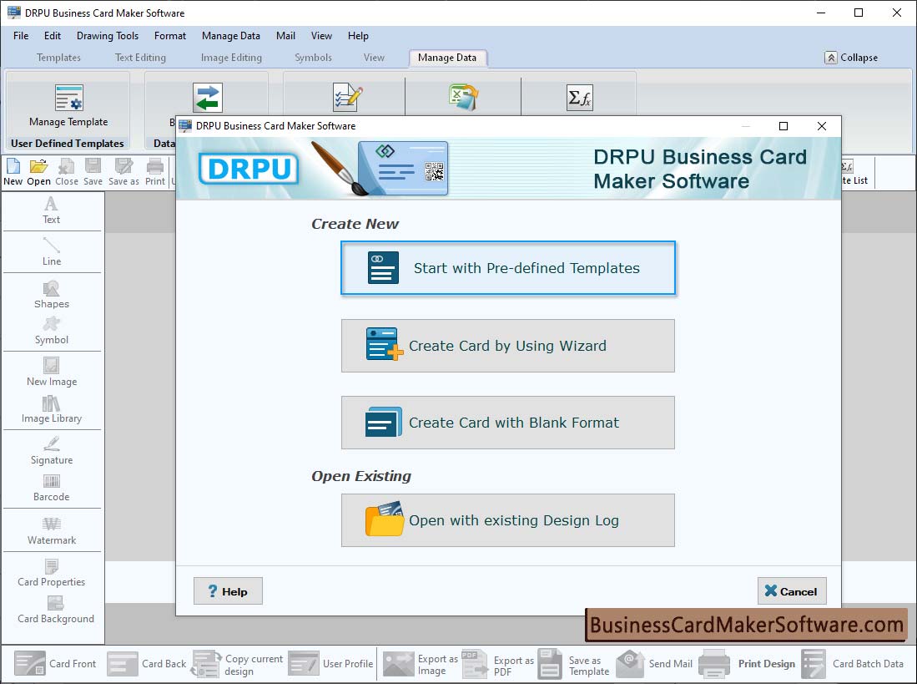Open the Manage Data menu

point(231,36)
